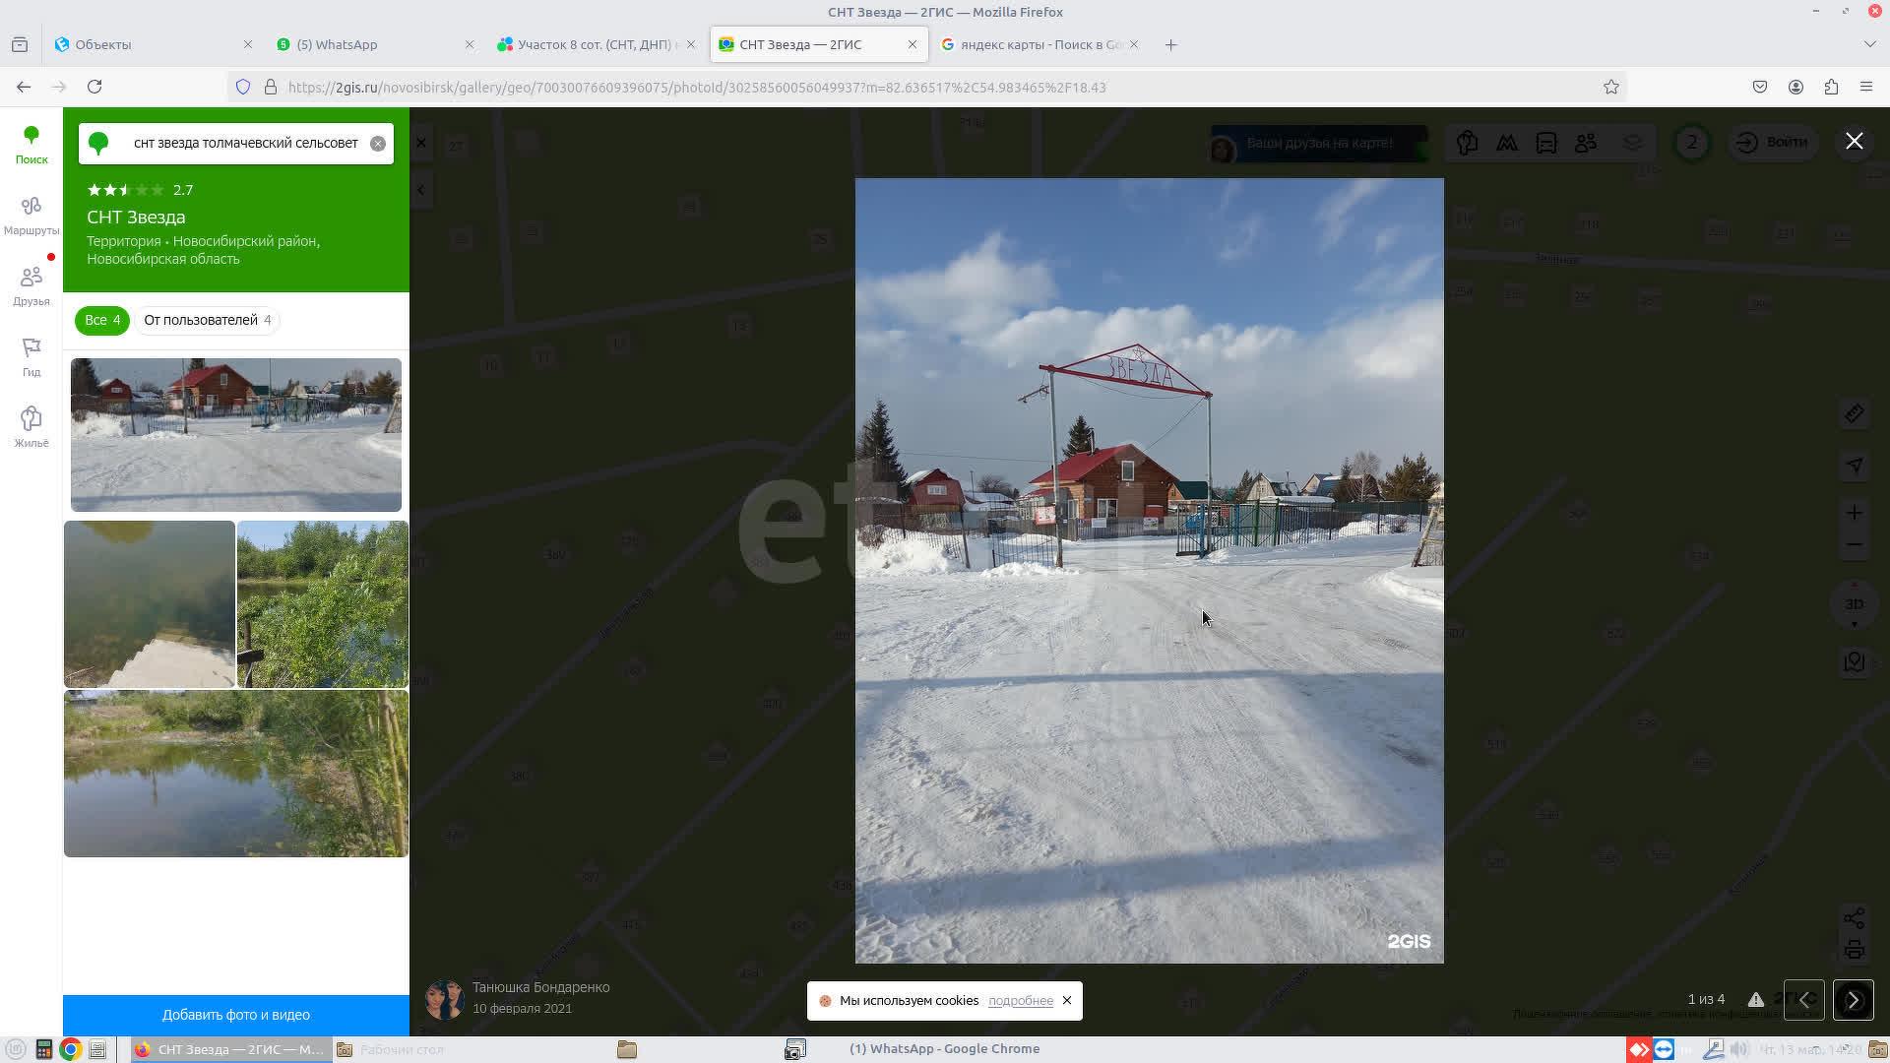
Task: Select the От пользователей 4 filter
Action: coord(207,320)
